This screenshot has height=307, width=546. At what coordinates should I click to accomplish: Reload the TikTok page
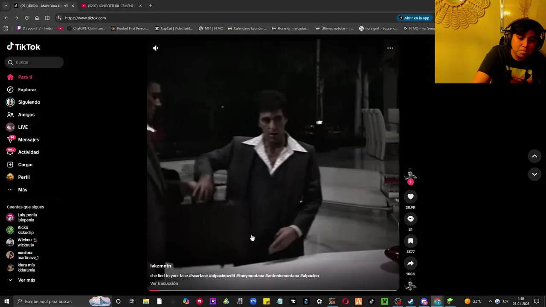pyautogui.click(x=26, y=18)
